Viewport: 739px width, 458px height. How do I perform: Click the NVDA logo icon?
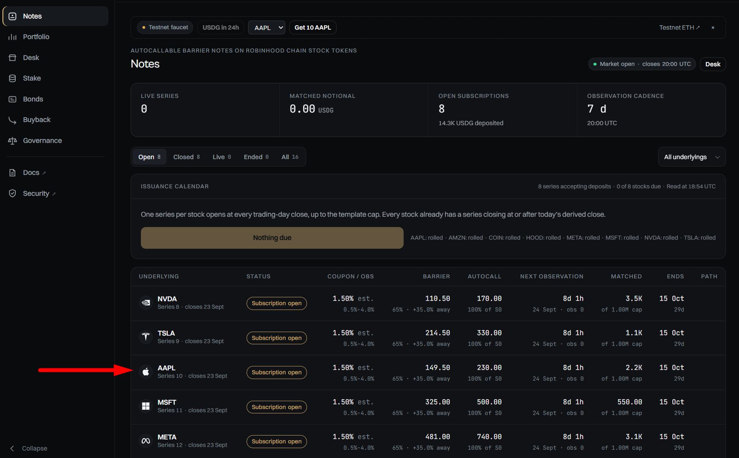[x=146, y=303]
